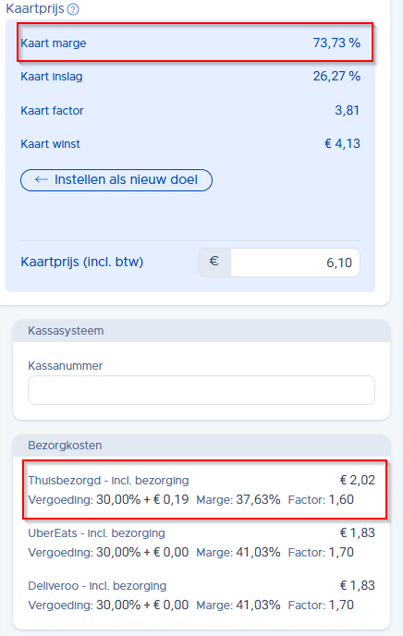Select the Deliveroo - incl. bezorging entry
Viewport: 403px width, 636px height.
[201, 595]
